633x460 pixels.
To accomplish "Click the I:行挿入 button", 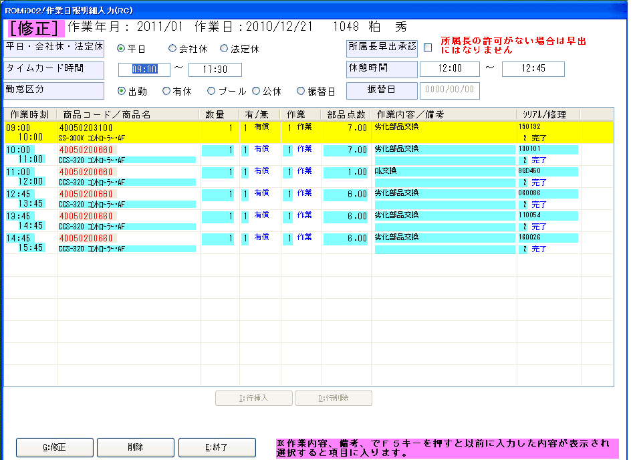I will click(x=254, y=398).
